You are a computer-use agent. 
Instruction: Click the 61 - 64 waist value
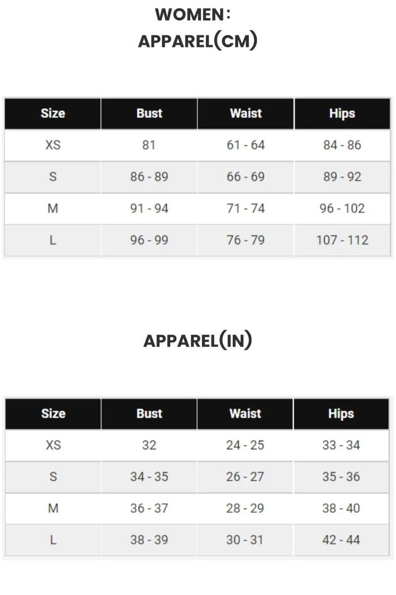click(x=246, y=145)
